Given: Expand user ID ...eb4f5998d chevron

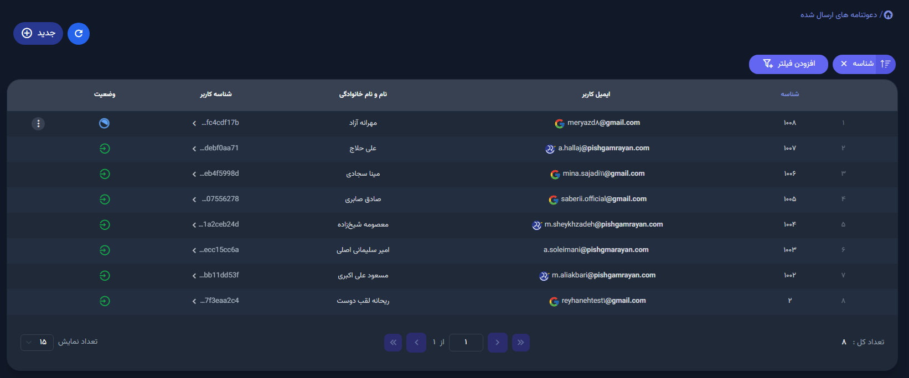Looking at the screenshot, I should tap(194, 174).
